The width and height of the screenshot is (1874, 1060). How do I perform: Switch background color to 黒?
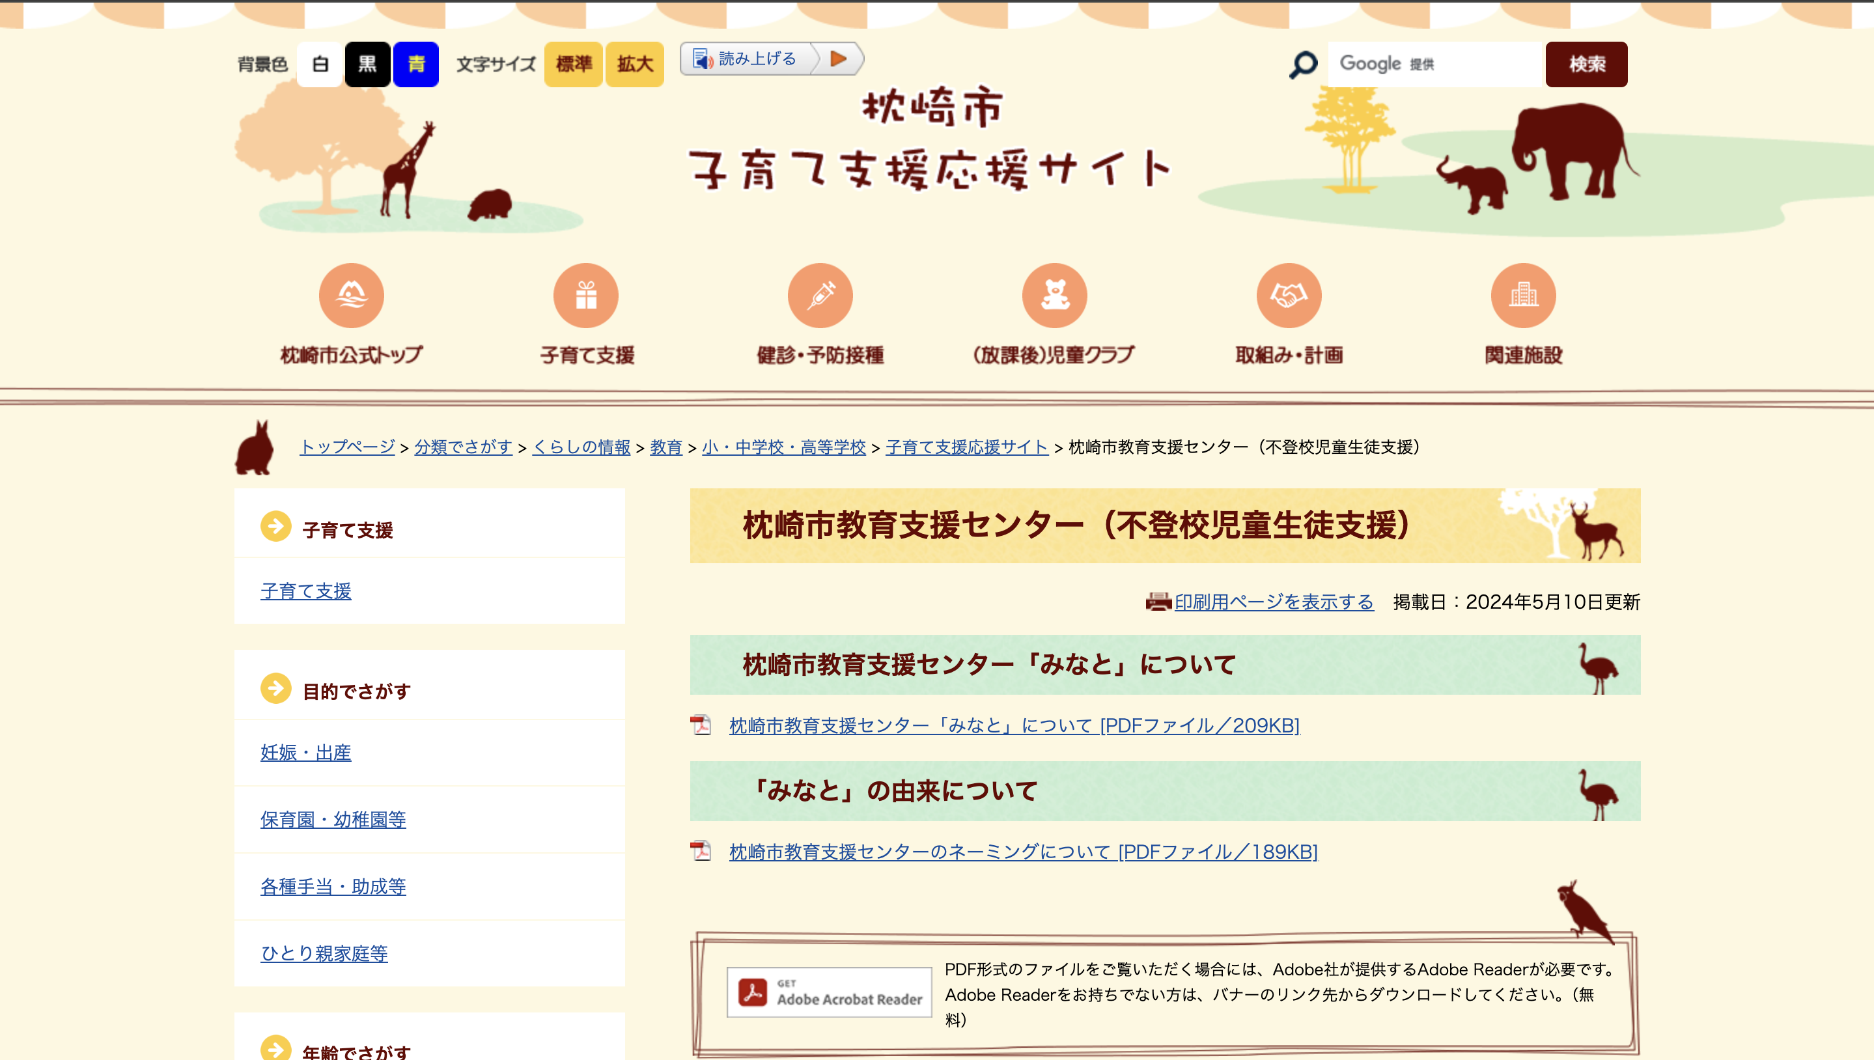[368, 64]
